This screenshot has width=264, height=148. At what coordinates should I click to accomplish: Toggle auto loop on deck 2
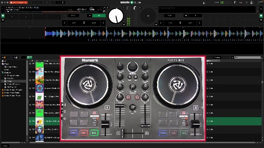click(170, 23)
